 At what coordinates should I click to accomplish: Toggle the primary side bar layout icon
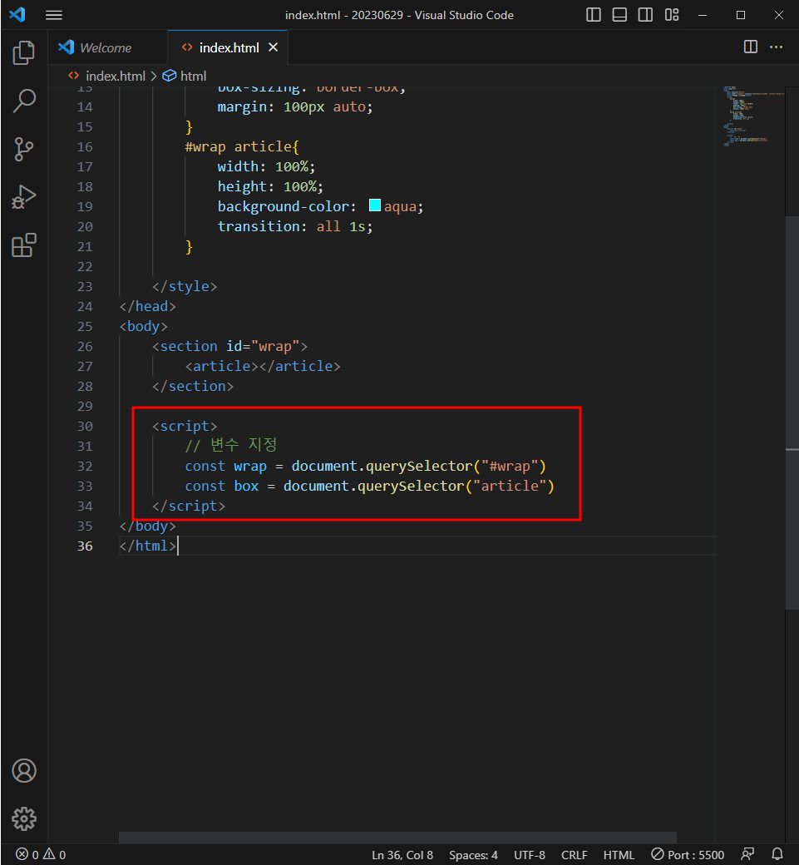[594, 15]
